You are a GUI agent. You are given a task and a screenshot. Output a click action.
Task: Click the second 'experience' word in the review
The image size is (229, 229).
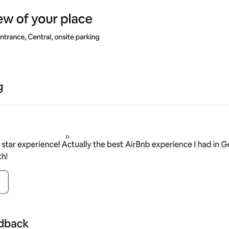(x=172, y=145)
